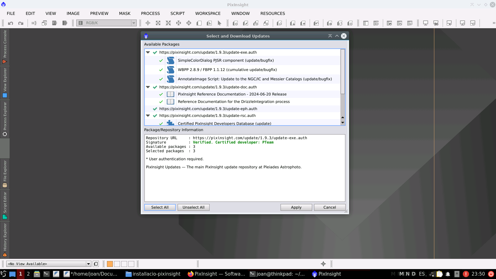
Task: Open the Process Console side panel
Action: (5, 47)
